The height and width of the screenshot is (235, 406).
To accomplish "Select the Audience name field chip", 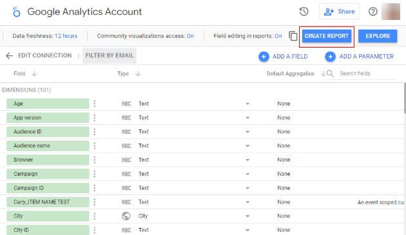I will click(x=48, y=146).
